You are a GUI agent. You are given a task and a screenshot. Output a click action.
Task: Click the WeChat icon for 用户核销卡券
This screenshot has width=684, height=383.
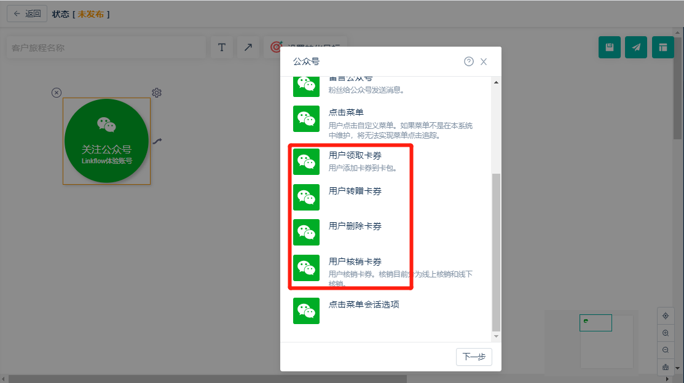[306, 268]
